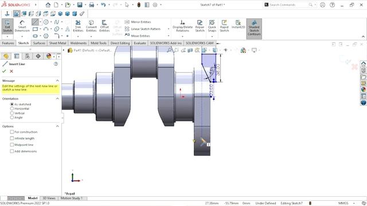The image size is (367, 206).
Task: Open the 3D Views bottom tab
Action: [x=49, y=198]
